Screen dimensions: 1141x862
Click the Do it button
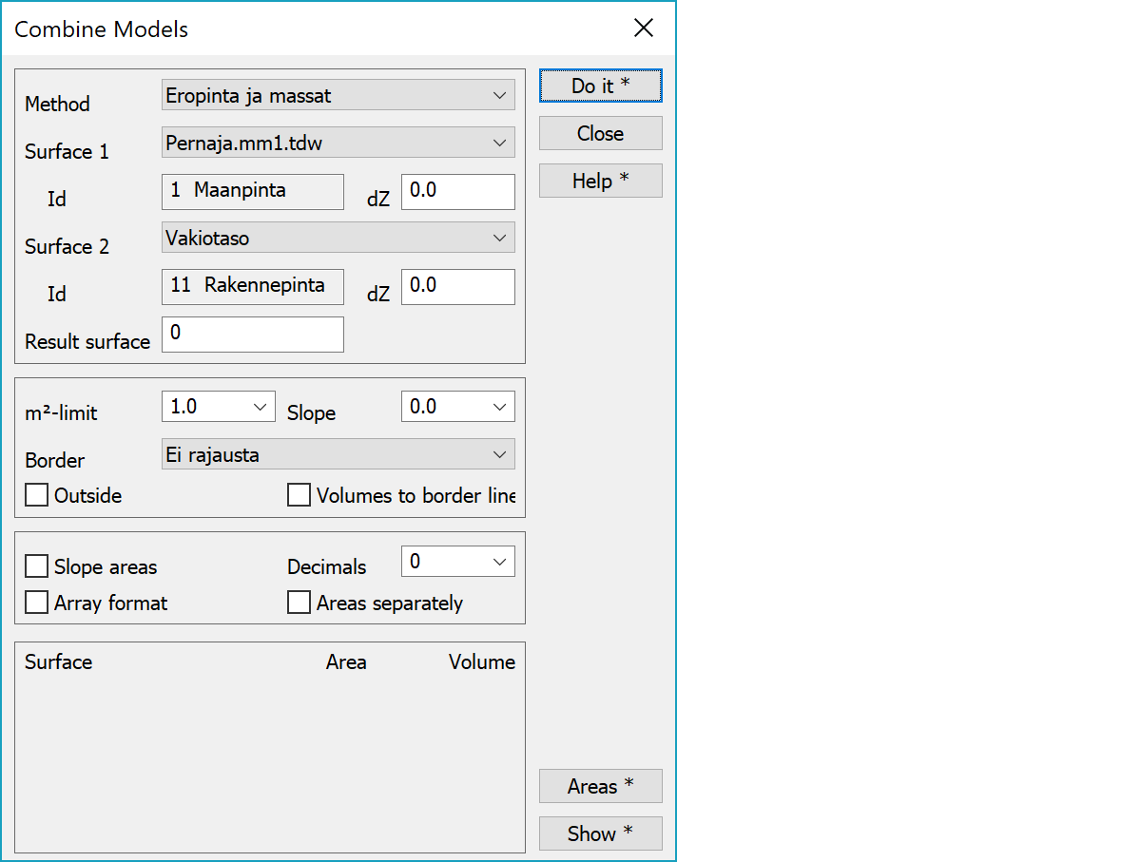pyautogui.click(x=600, y=86)
